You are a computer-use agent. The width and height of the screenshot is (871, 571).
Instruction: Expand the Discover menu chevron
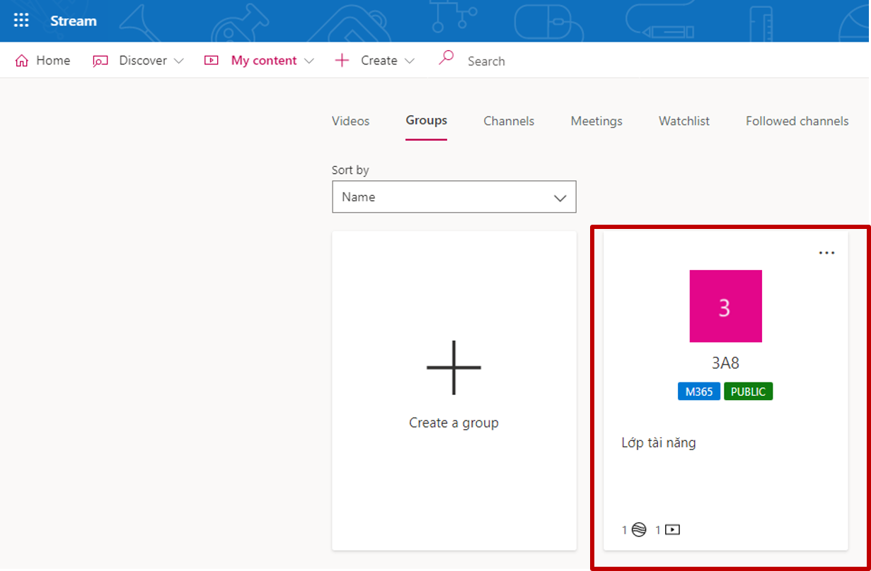[x=178, y=61]
